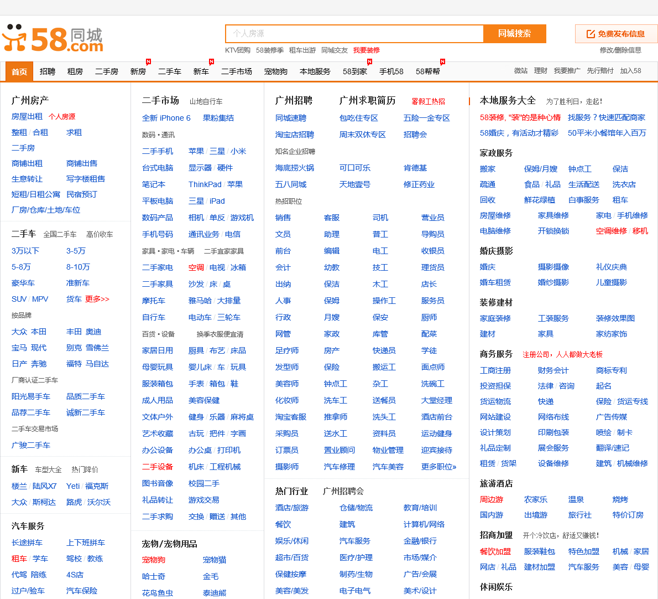This screenshot has width=658, height=599.
Task: Open the 营业员 job link
Action: tap(432, 218)
